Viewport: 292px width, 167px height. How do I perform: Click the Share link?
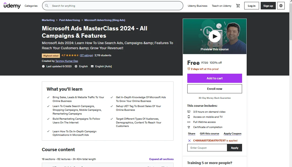pos(191,134)
